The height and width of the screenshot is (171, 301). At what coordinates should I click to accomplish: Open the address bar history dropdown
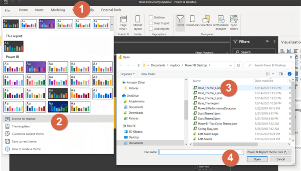pos(230,65)
